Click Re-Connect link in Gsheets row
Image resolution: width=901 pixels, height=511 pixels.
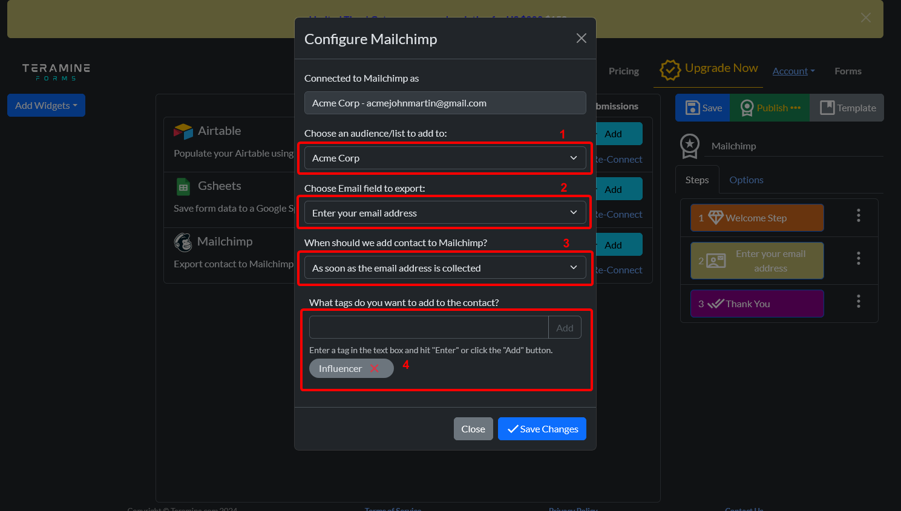[x=620, y=215]
